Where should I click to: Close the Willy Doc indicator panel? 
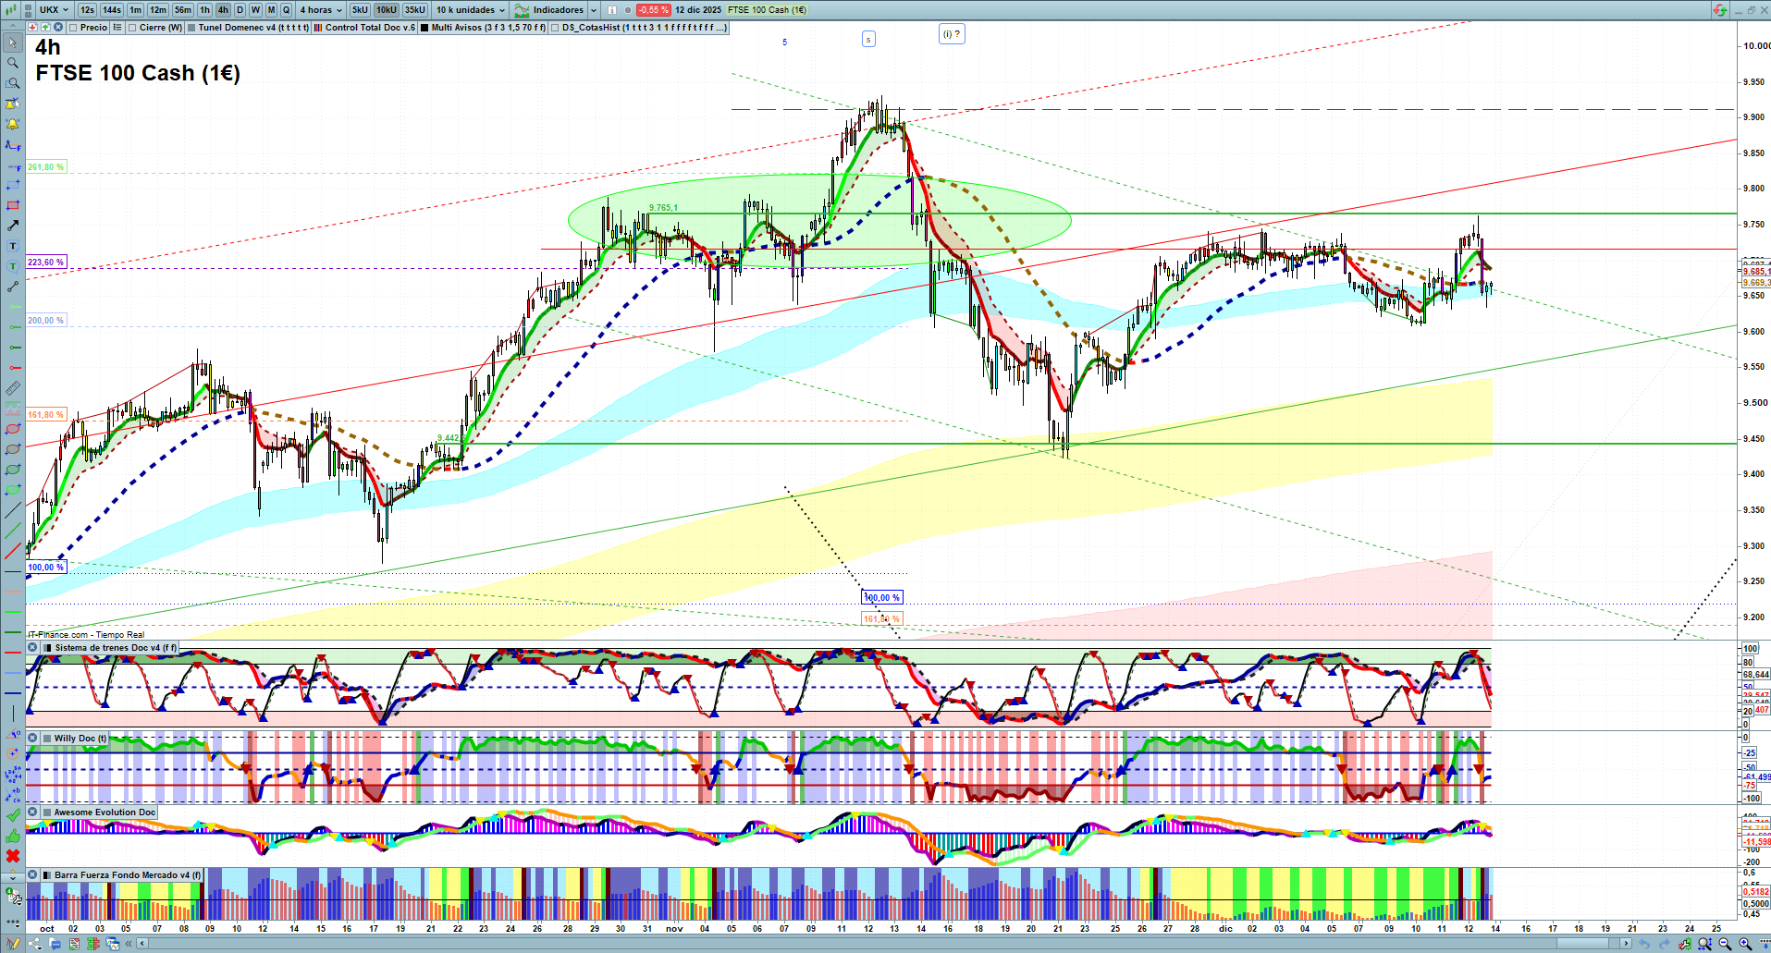[x=32, y=739]
